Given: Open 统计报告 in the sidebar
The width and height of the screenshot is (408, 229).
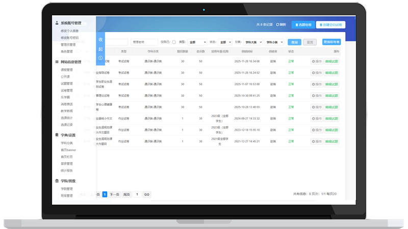Looking at the screenshot, I should [x=67, y=170].
